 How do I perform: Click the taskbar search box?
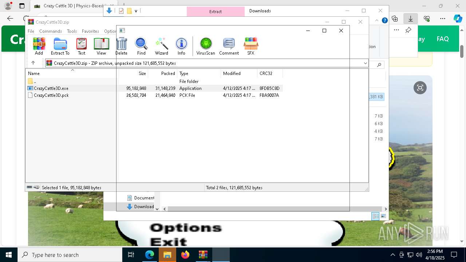[x=70, y=255]
